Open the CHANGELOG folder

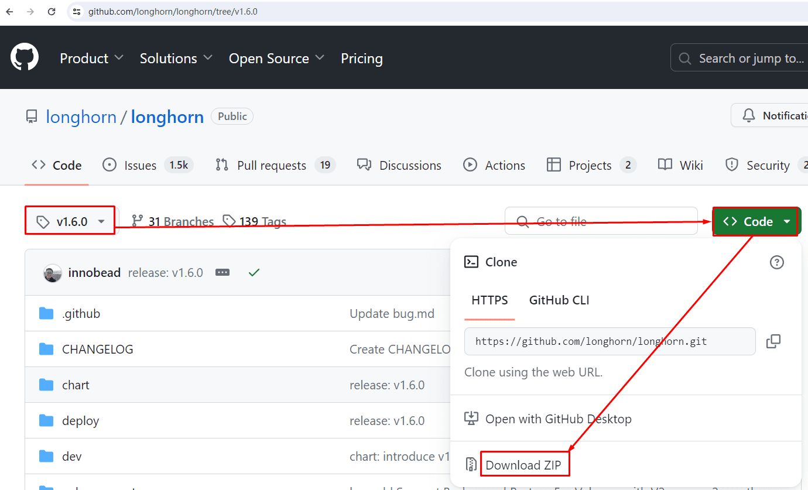(98, 349)
